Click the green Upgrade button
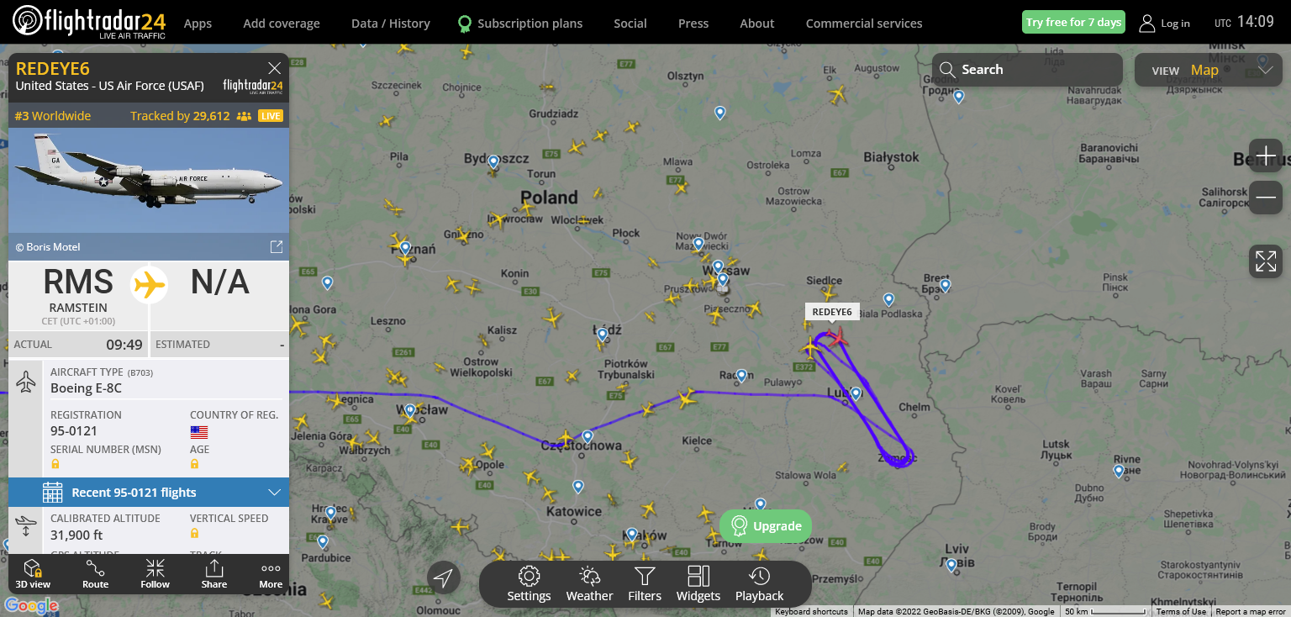This screenshot has height=617, width=1291. click(x=766, y=526)
